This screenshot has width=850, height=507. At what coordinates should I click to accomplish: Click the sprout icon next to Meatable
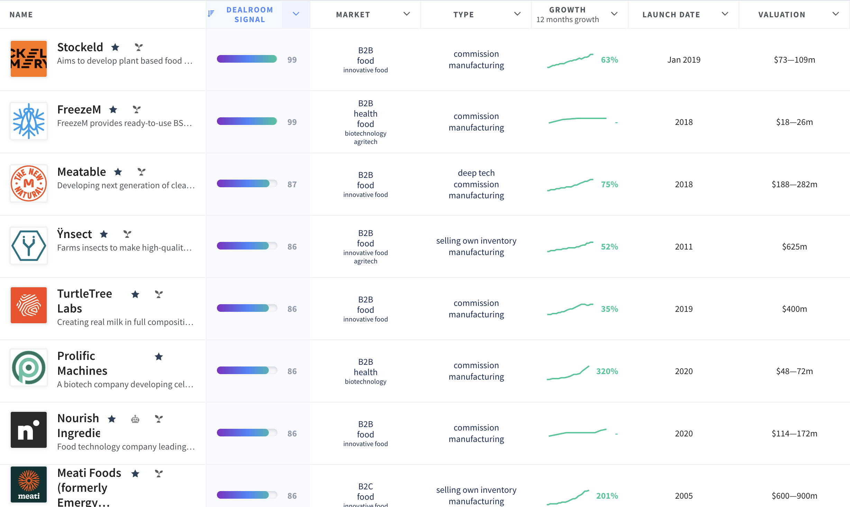click(141, 172)
